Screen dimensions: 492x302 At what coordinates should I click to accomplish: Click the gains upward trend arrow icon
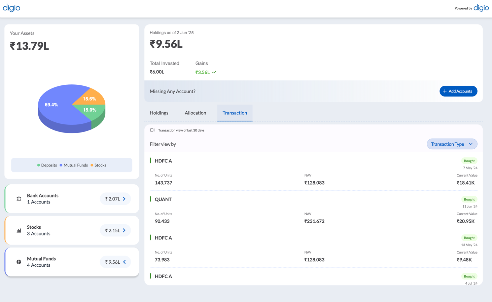coord(214,72)
